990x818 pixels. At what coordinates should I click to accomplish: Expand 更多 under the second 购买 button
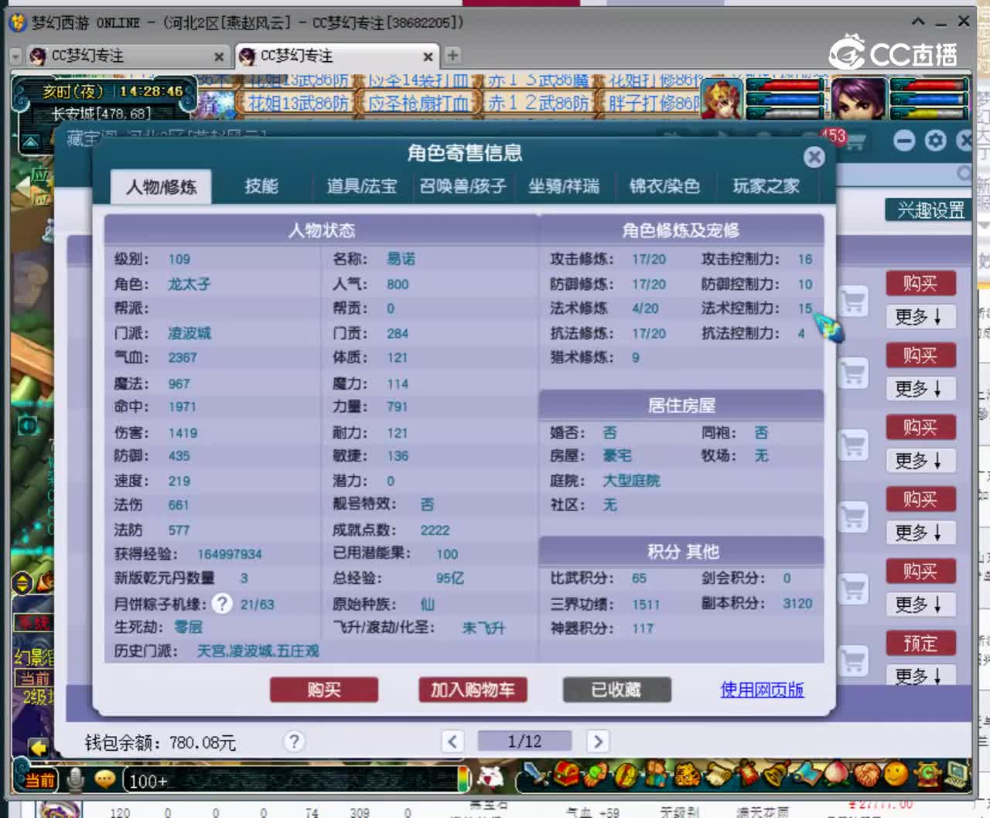[x=920, y=388]
